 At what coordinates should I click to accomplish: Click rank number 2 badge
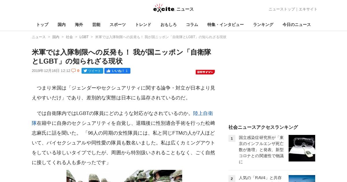232,179
